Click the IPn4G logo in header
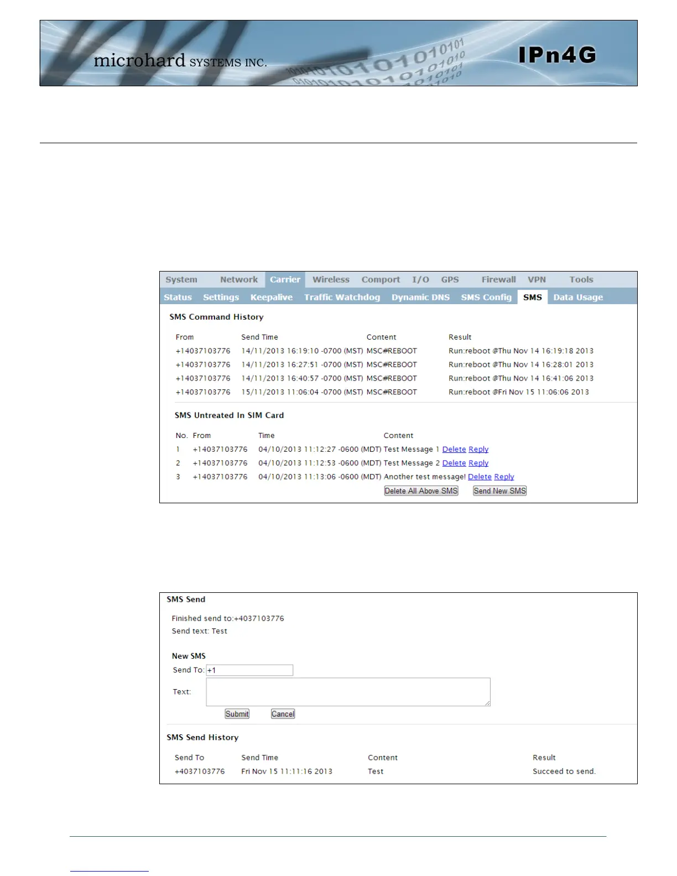The width and height of the screenshot is (677, 876). click(x=558, y=55)
